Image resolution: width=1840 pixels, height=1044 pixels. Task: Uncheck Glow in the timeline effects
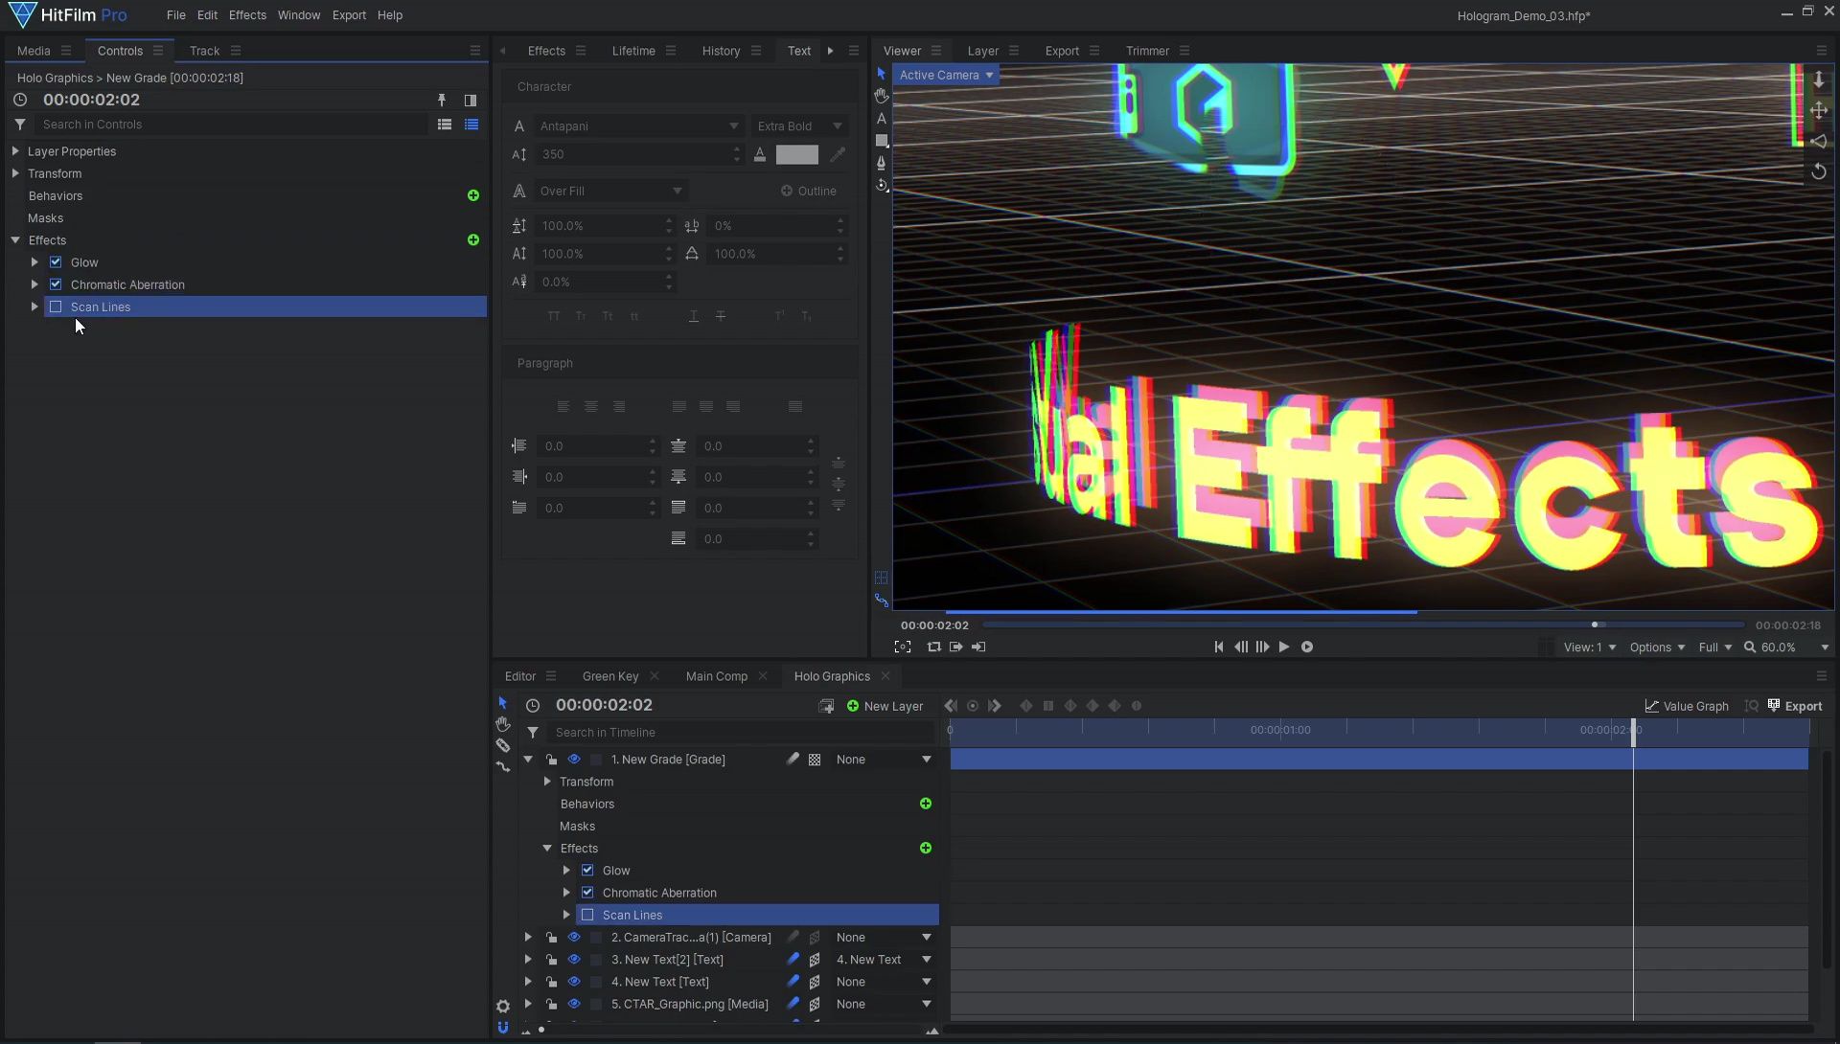587,871
